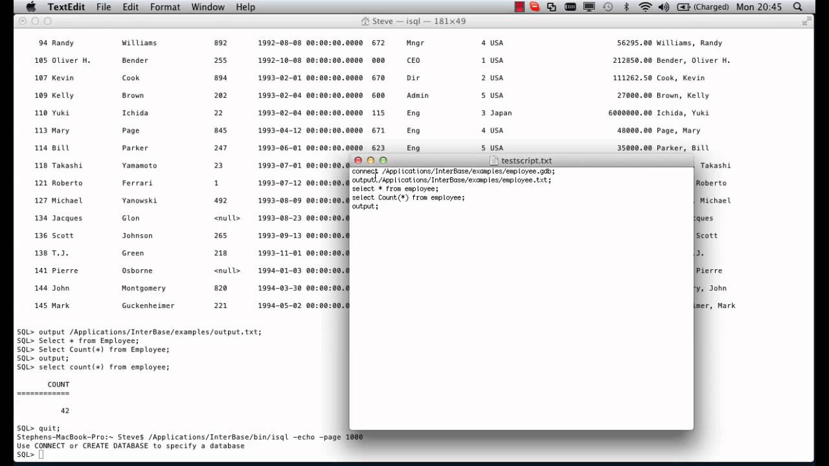
Task: Click salary 6000000.00 in Ichida row
Action: coord(630,113)
